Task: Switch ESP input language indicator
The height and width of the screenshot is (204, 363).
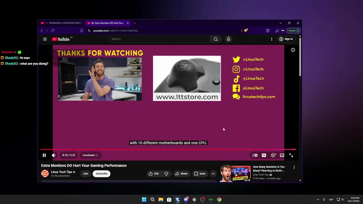Action: (331, 200)
